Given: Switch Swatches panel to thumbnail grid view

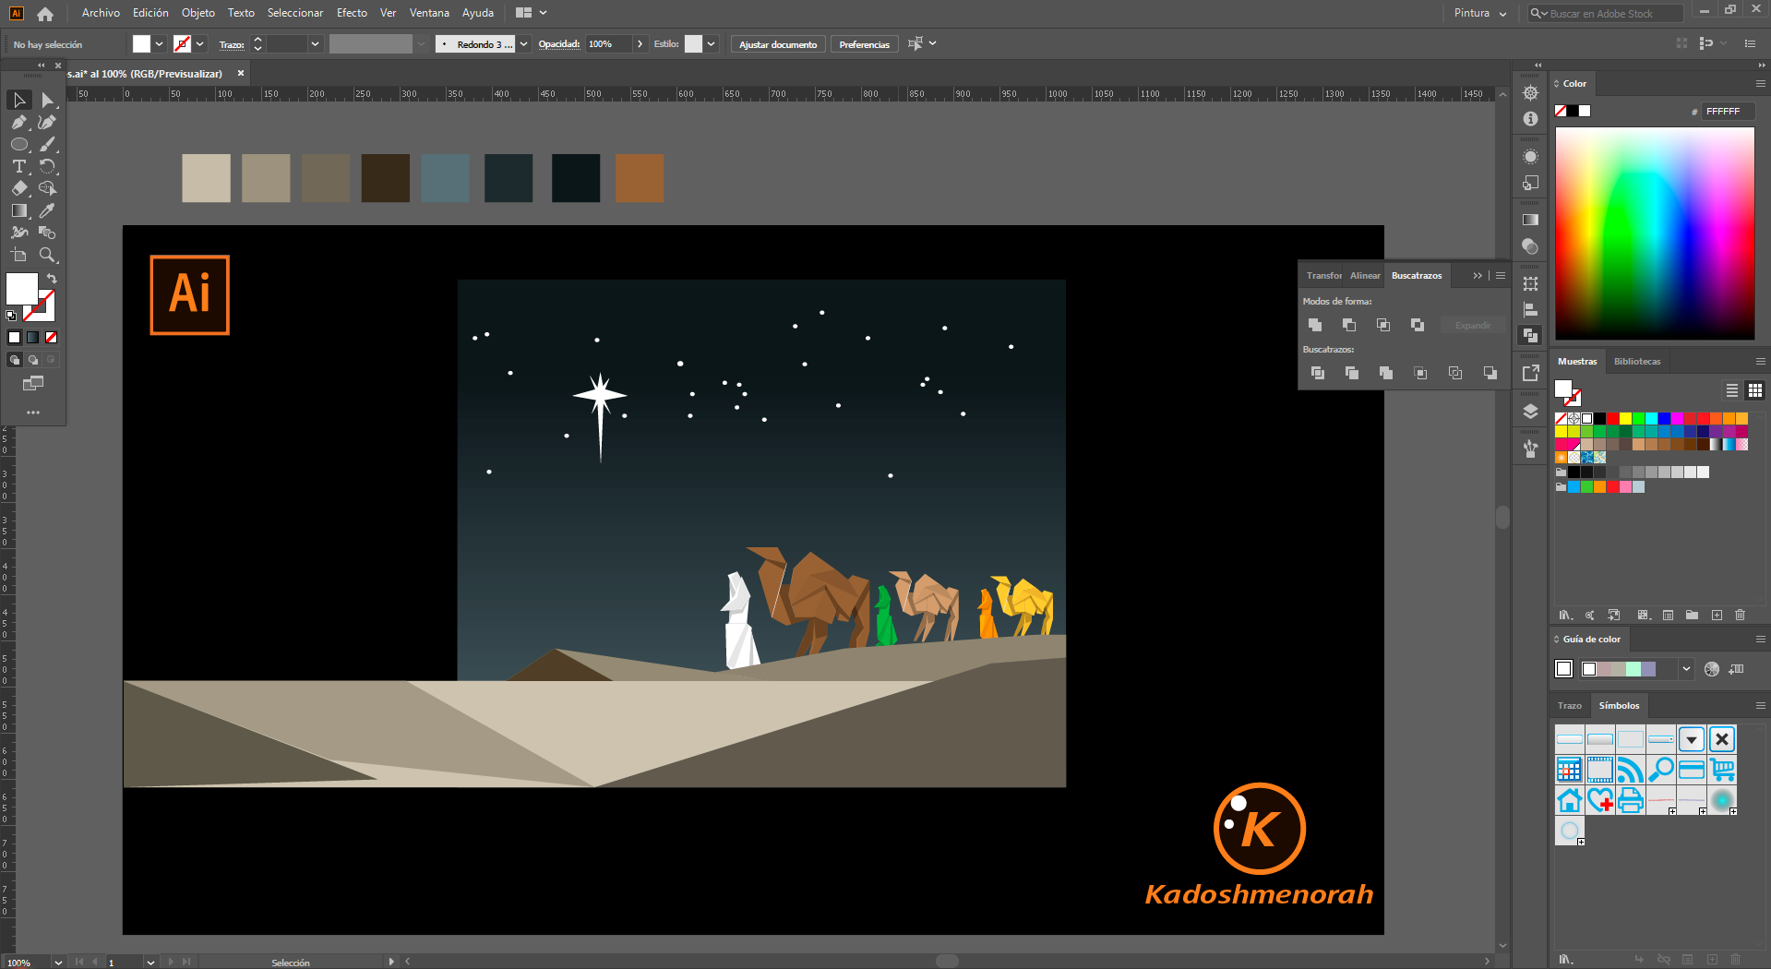Looking at the screenshot, I should (1755, 390).
